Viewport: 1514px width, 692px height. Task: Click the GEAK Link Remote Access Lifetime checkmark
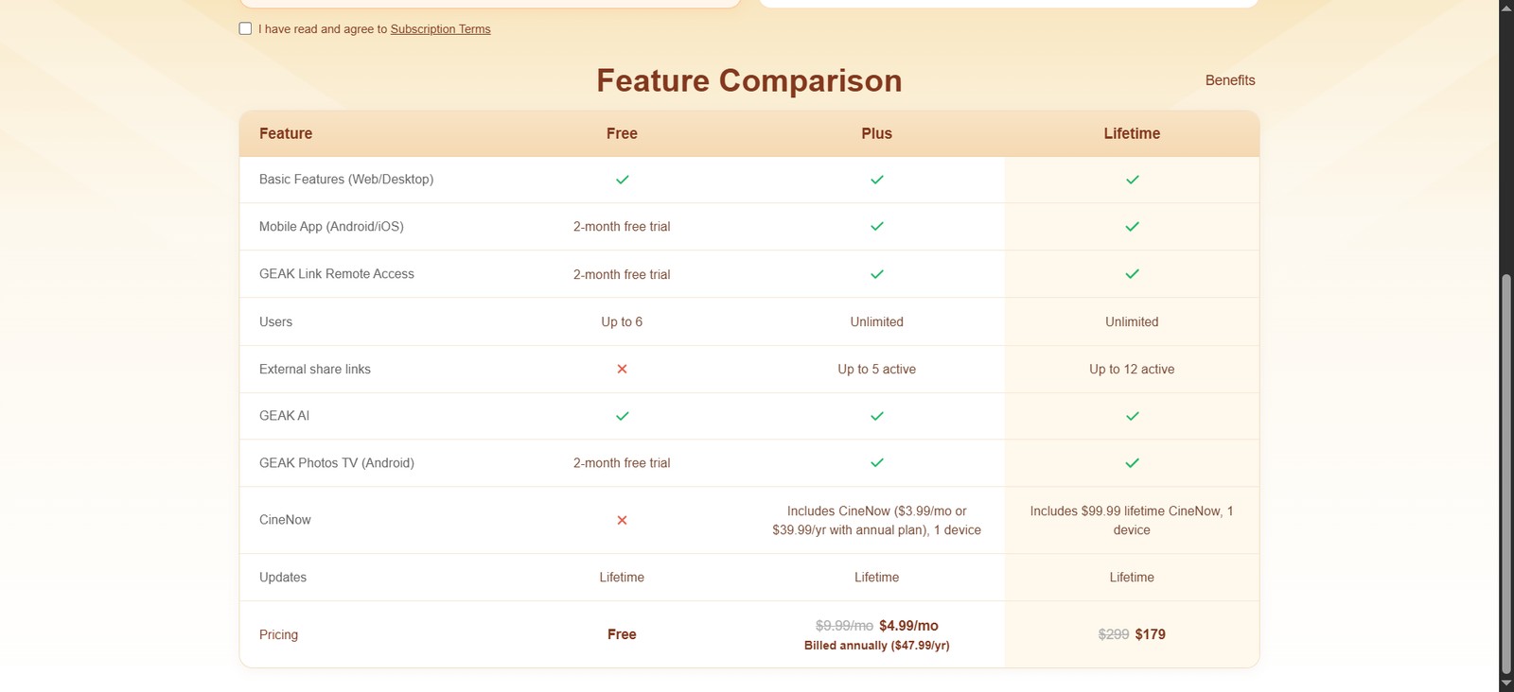pyautogui.click(x=1132, y=274)
